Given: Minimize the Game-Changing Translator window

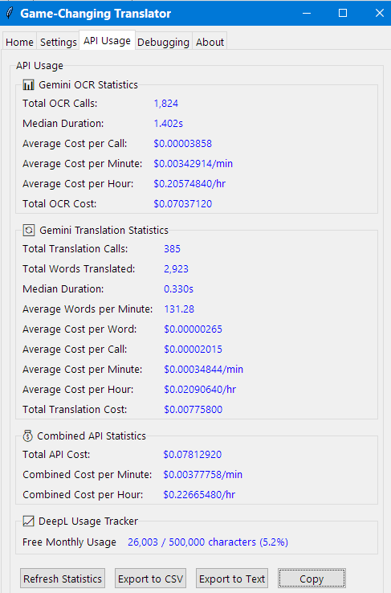Looking at the screenshot, I should click(307, 13).
